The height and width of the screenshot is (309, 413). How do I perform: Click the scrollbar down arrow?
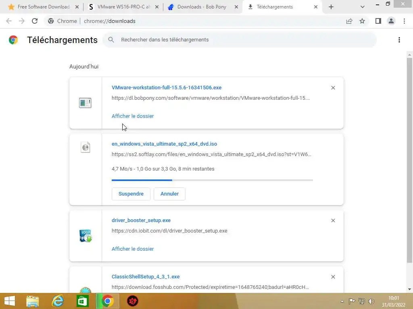pyautogui.click(x=409, y=289)
